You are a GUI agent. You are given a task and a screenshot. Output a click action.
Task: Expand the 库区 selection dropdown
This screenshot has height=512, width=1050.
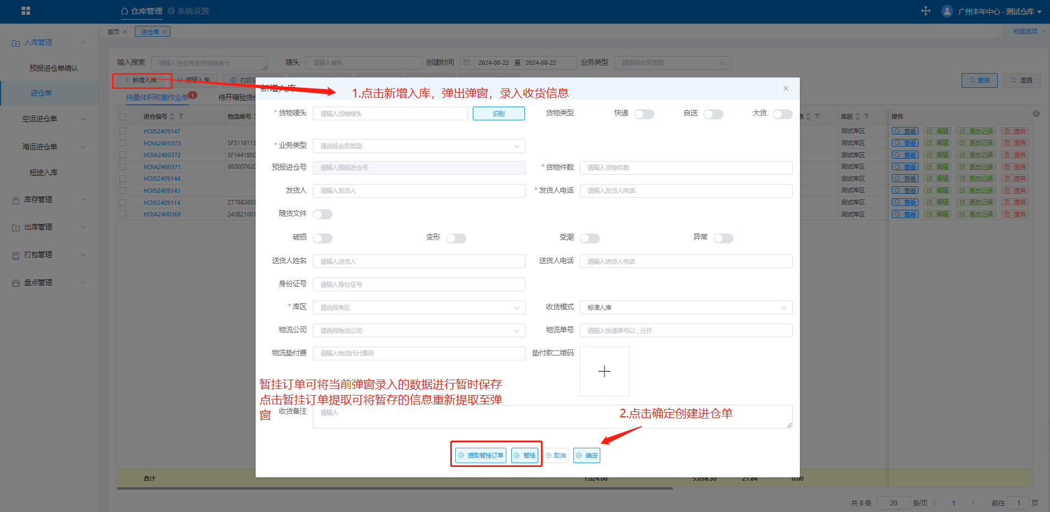click(x=419, y=308)
